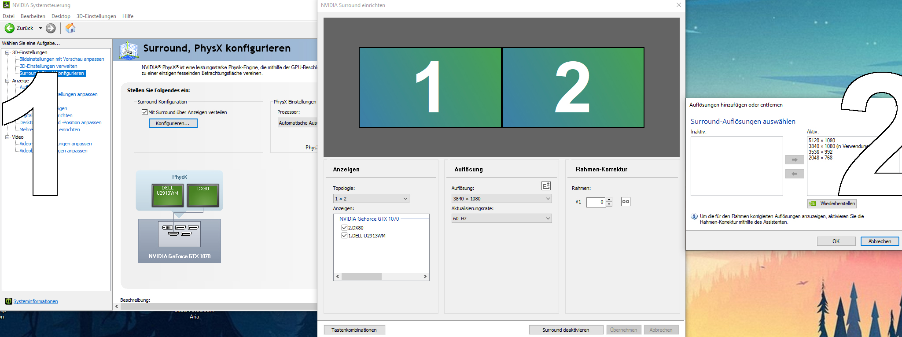Screen dimensions: 902x337
Task: Open the home icon in toolbar
Action: point(70,28)
